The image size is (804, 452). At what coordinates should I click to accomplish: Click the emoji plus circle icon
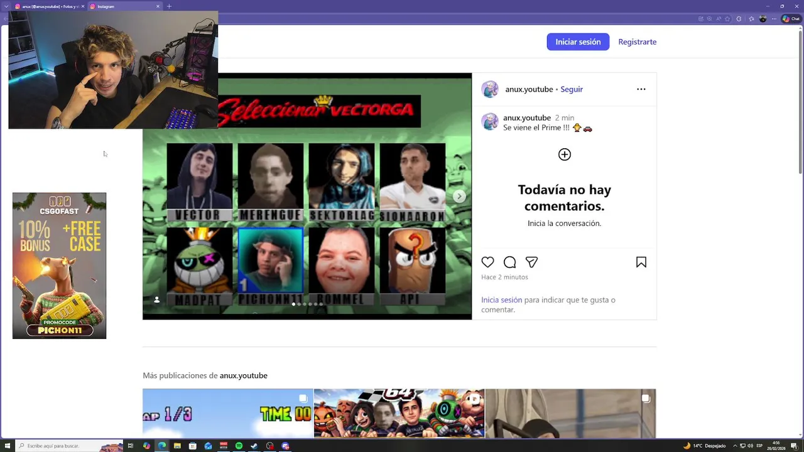tap(565, 154)
